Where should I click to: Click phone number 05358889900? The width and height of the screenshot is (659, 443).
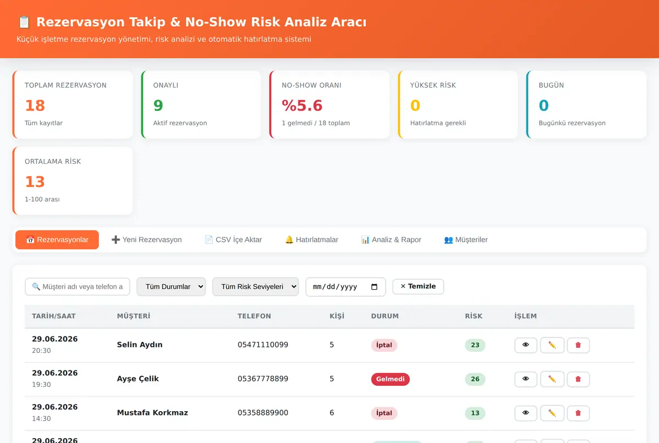263,413
